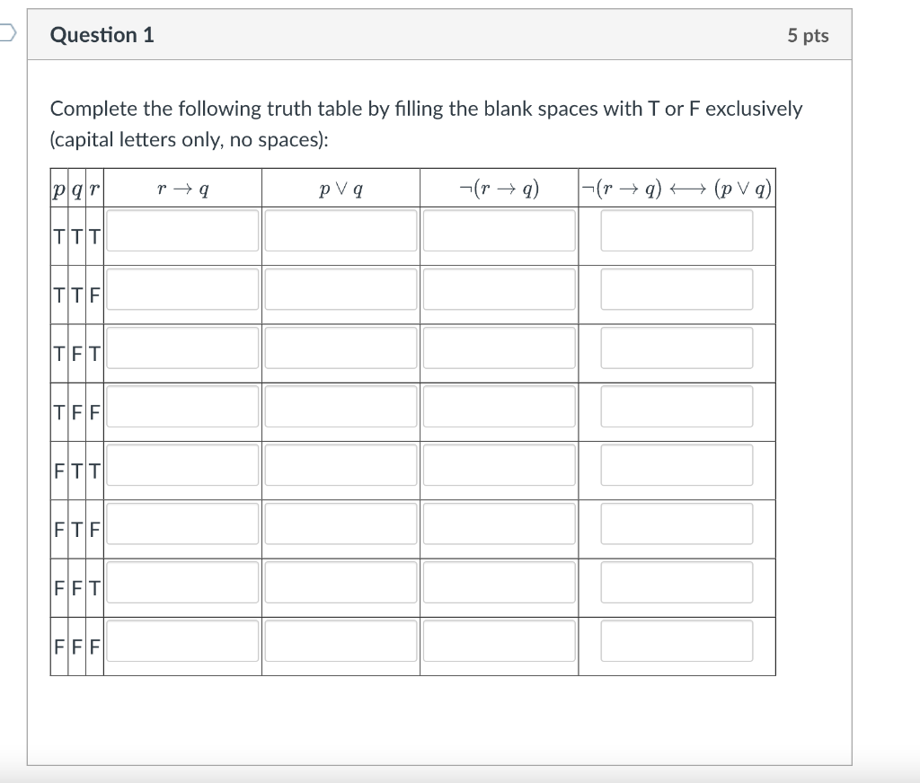This screenshot has width=920, height=783.
Task: Click the p ∨ q answer box in row TTT
Action: coord(340,231)
